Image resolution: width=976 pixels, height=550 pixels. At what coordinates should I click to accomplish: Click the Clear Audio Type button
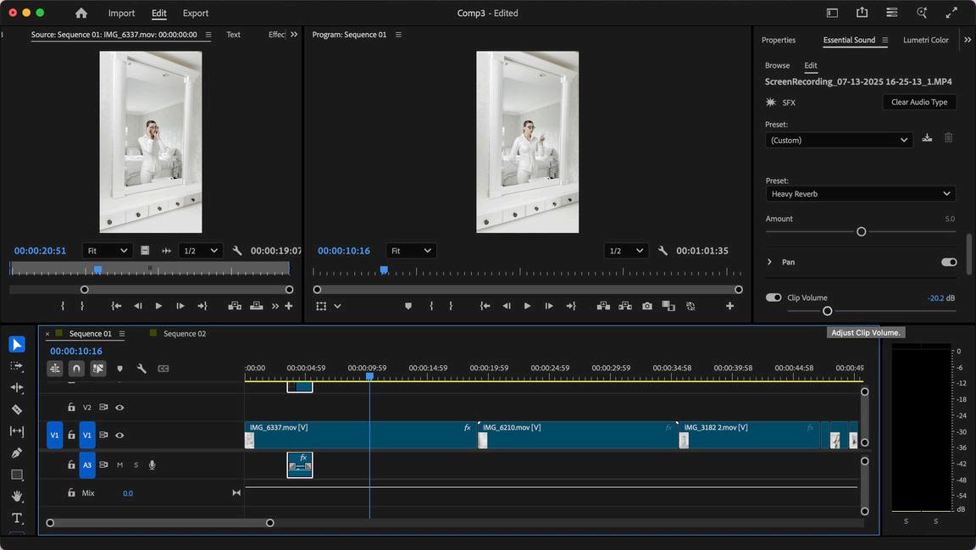click(x=918, y=102)
